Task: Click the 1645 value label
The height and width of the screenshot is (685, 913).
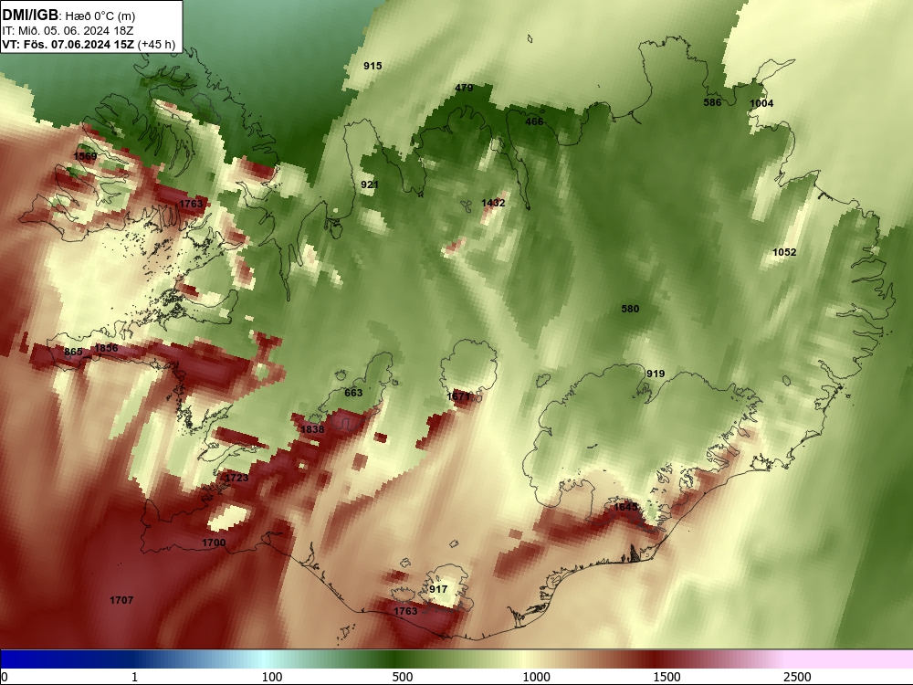Action: [x=626, y=507]
